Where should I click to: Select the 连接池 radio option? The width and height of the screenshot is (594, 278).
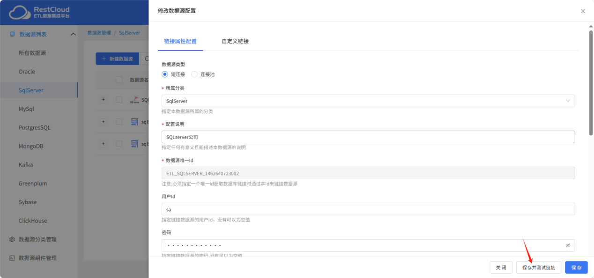[195, 74]
